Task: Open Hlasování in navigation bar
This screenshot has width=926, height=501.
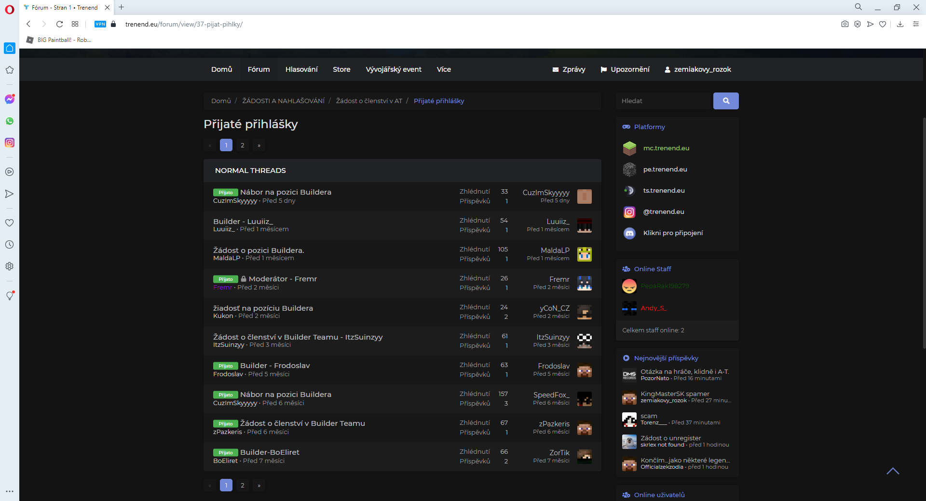Action: pos(301,69)
